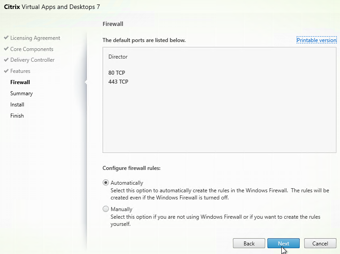
Task: Go back with the Back button
Action: pos(249,243)
